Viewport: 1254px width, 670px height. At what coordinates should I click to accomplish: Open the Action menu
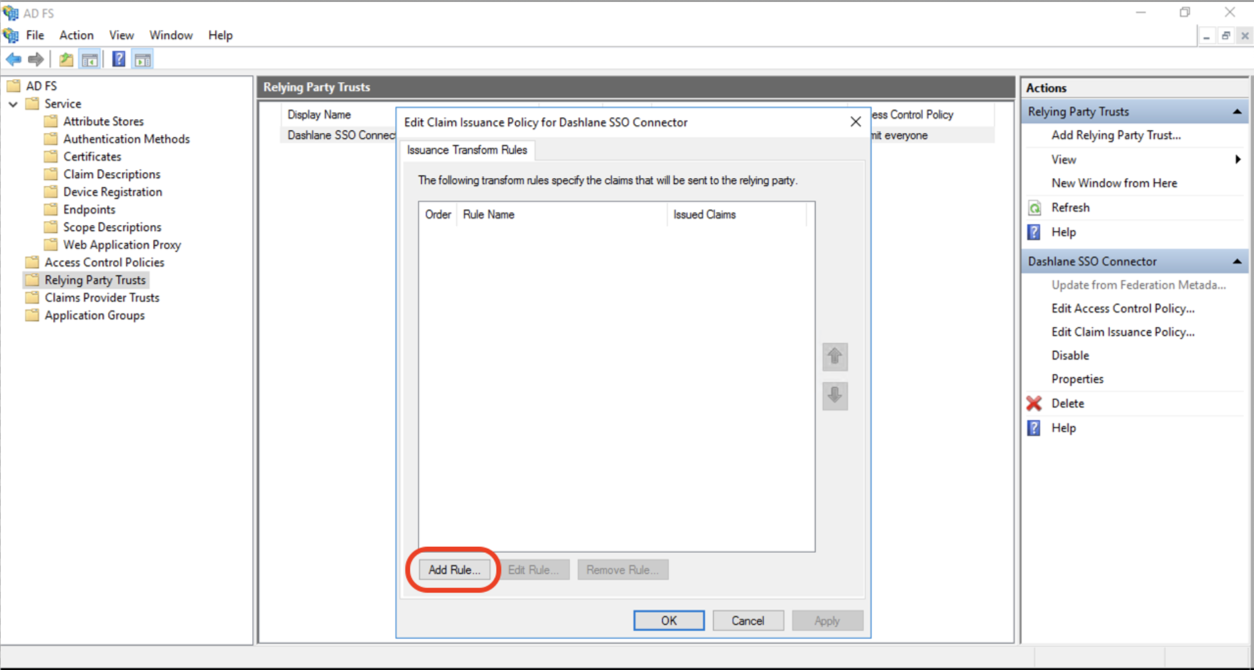tap(77, 35)
